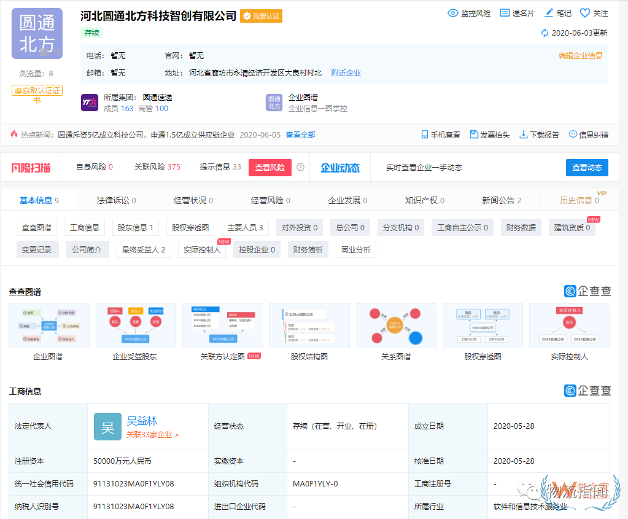
Task: Click the 递名片 card icon
Action: (x=505, y=14)
